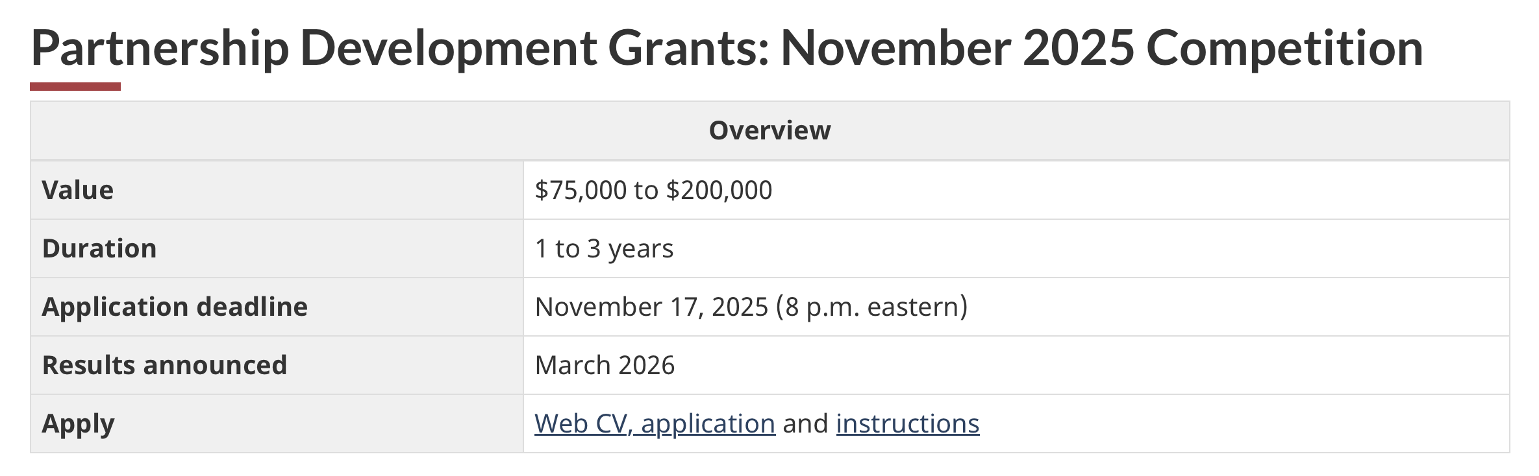1539x476 pixels.
Task: Click the November 17, 2025 deadline date
Action: click(x=651, y=307)
